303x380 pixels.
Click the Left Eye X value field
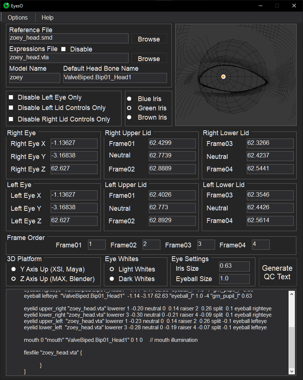74,195
